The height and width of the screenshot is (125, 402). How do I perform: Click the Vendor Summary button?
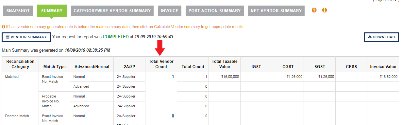pyautogui.click(x=26, y=37)
